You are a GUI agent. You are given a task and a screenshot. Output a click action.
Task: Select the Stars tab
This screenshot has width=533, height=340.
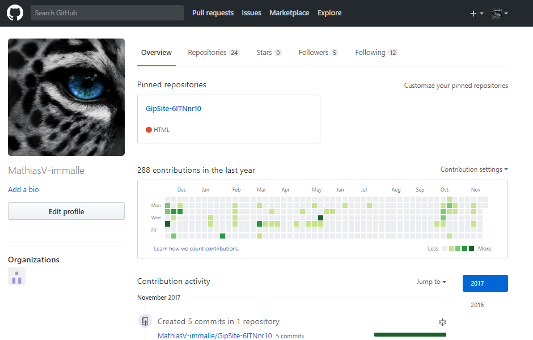click(269, 53)
